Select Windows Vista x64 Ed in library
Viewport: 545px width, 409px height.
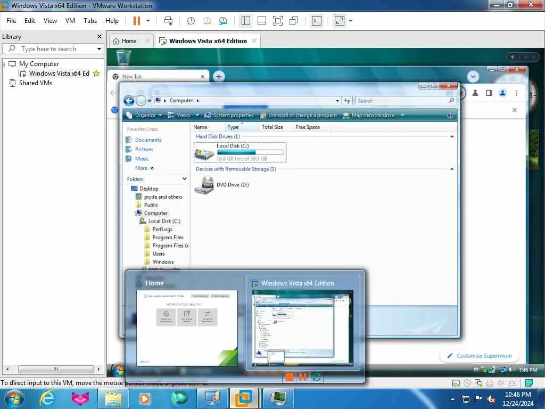tap(59, 73)
